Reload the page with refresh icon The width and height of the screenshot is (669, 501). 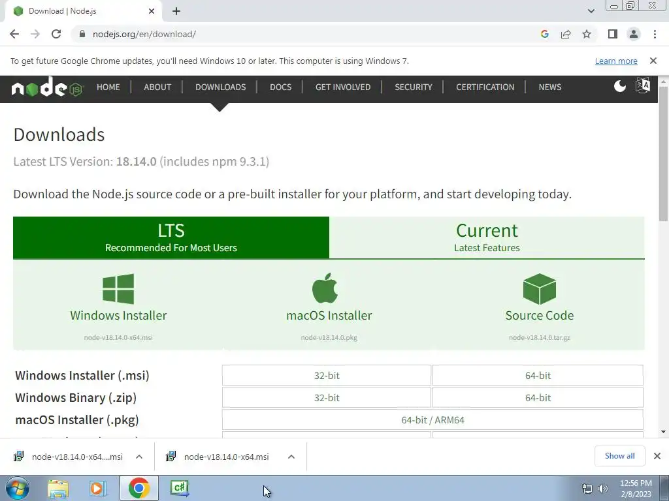(x=56, y=34)
